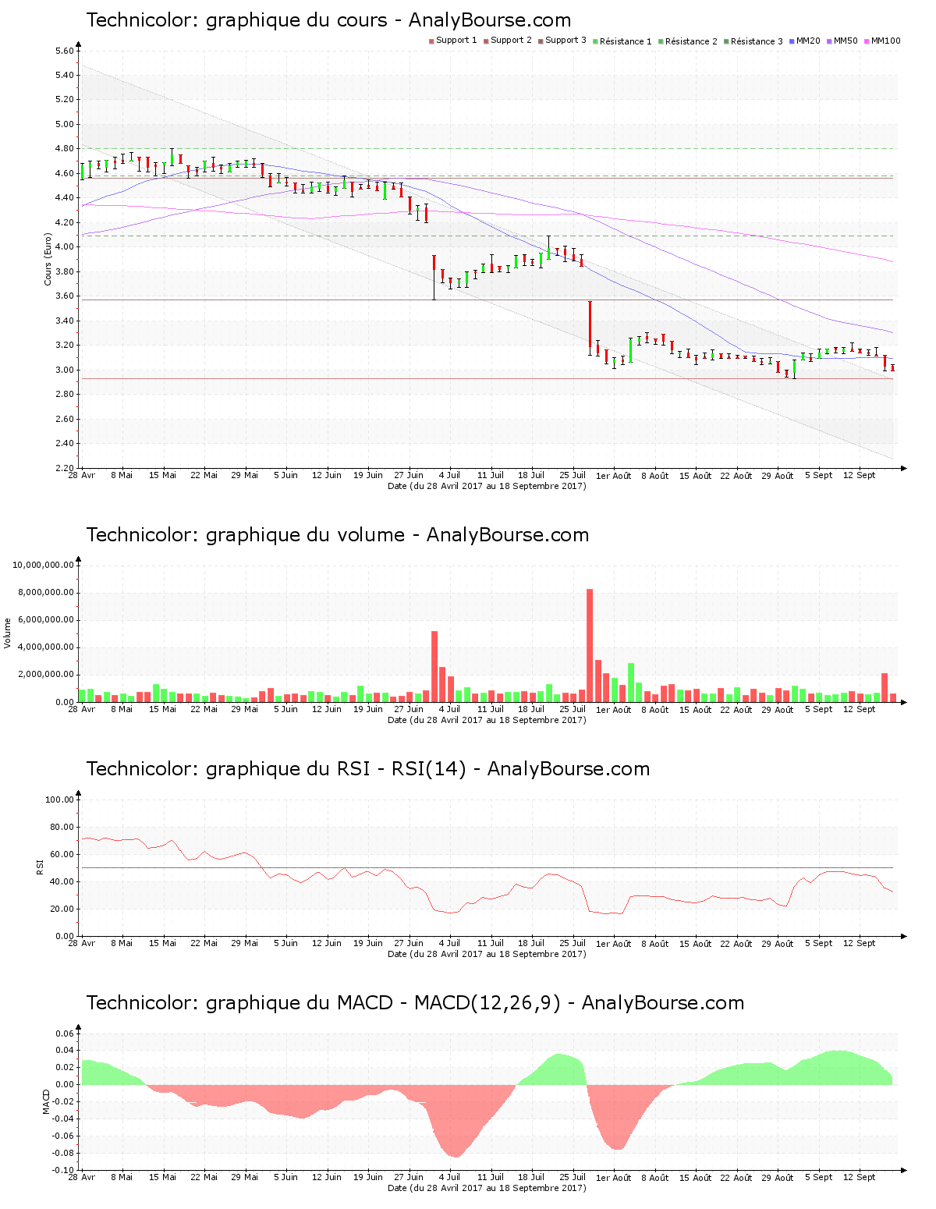Click the 0.06 MACD axis value
This screenshot has width=936, height=1209.
[66, 1033]
